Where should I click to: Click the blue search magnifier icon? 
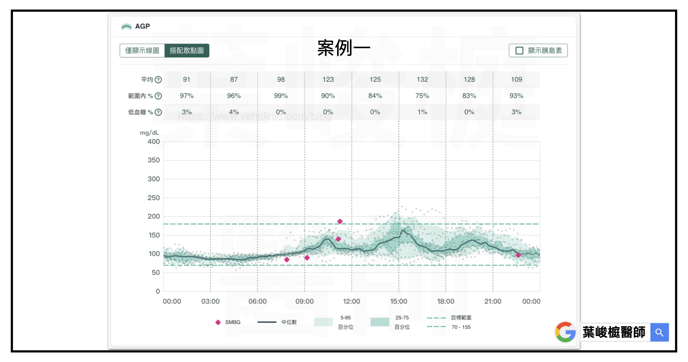[659, 332]
